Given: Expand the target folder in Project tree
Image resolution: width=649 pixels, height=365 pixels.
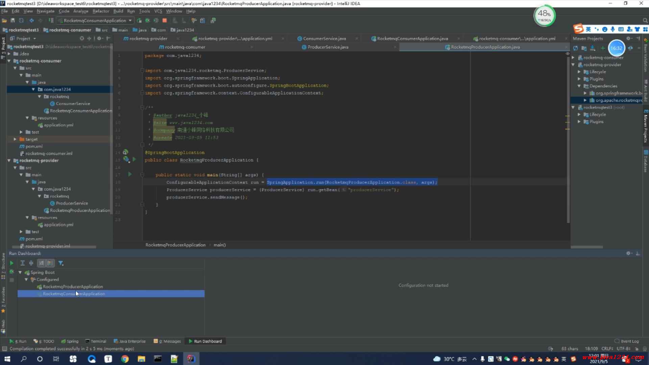Looking at the screenshot, I should (15, 139).
